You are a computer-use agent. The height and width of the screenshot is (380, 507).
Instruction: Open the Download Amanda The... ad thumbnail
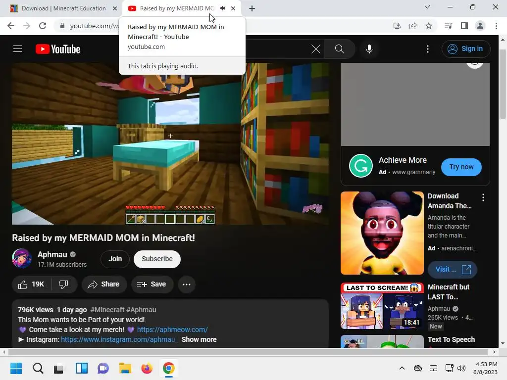coord(382,233)
